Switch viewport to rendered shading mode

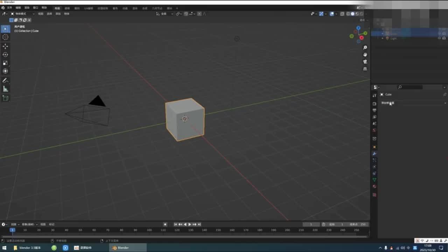tap(361, 14)
